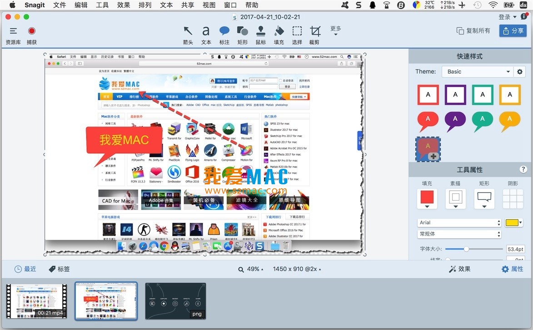The image size is (533, 330).
Task: Apply purple square text box style
Action: [455, 95]
